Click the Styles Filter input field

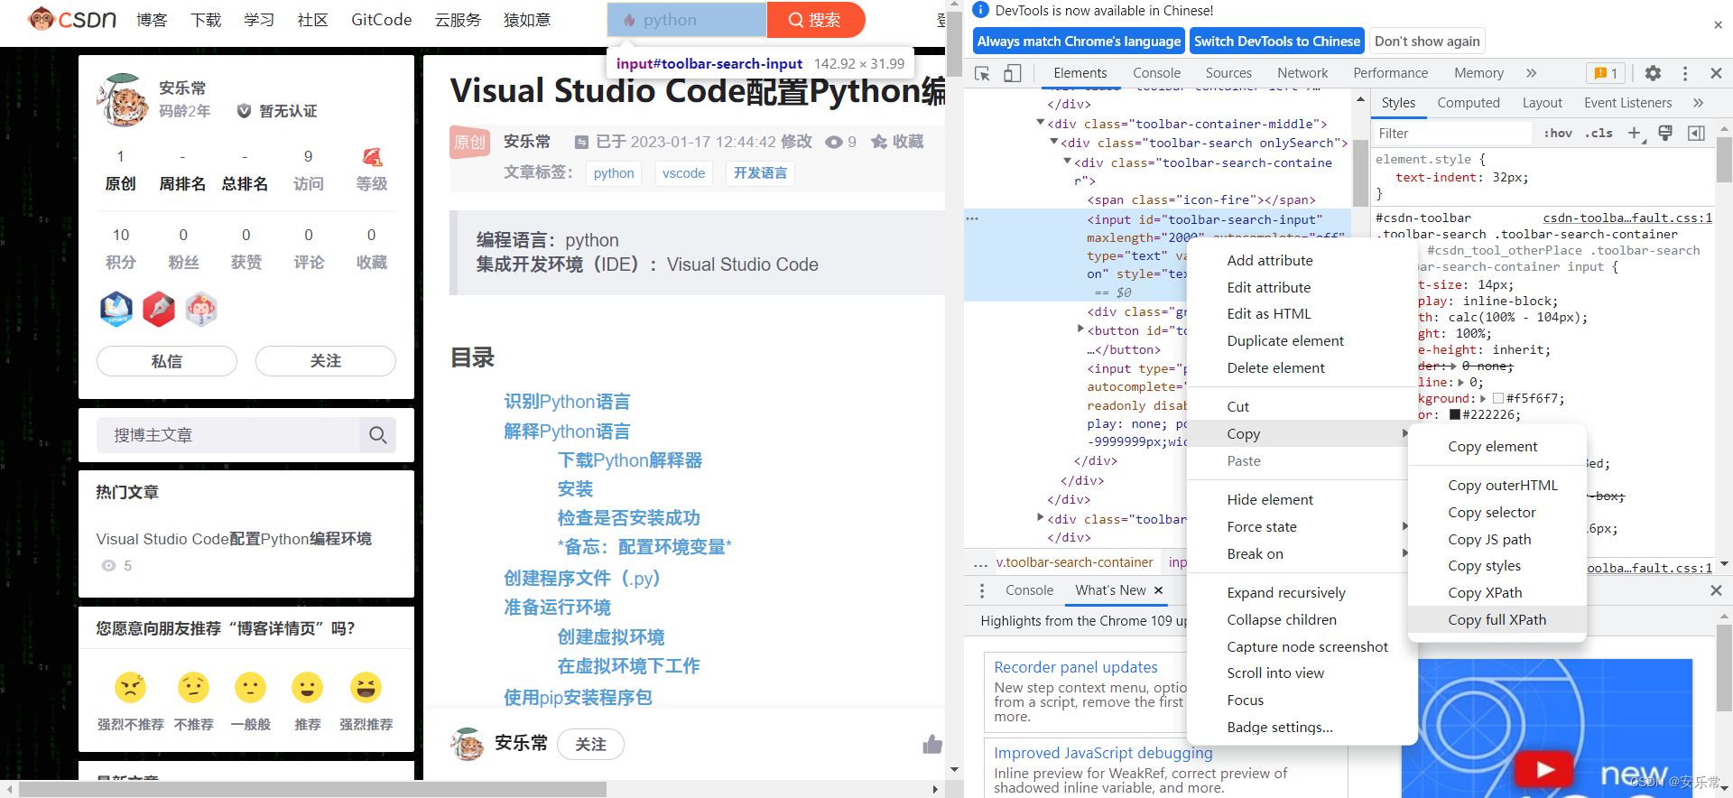click(1451, 133)
